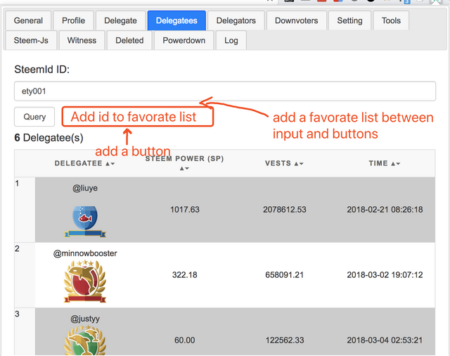The image size is (450, 356).
Task: Select the 1017.63 steem power value
Action: (x=184, y=210)
